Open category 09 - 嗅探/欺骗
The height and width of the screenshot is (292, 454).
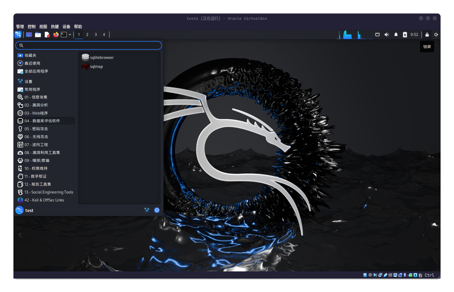[x=46, y=161]
